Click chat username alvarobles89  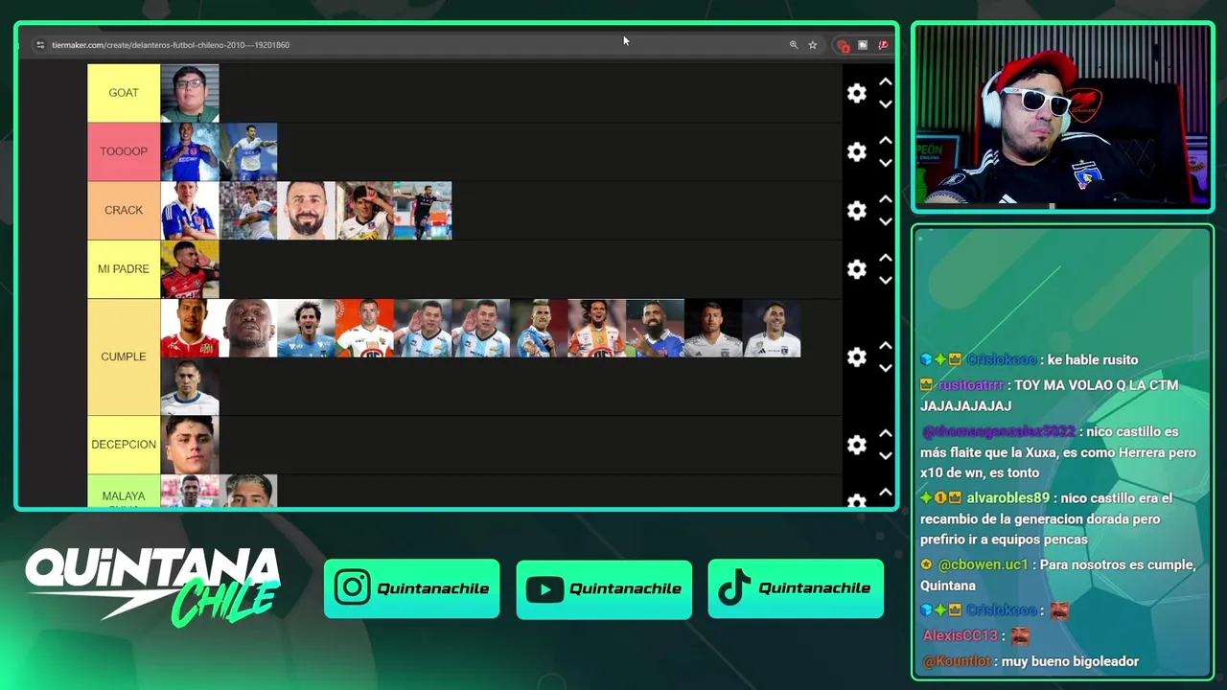[x=1007, y=498]
